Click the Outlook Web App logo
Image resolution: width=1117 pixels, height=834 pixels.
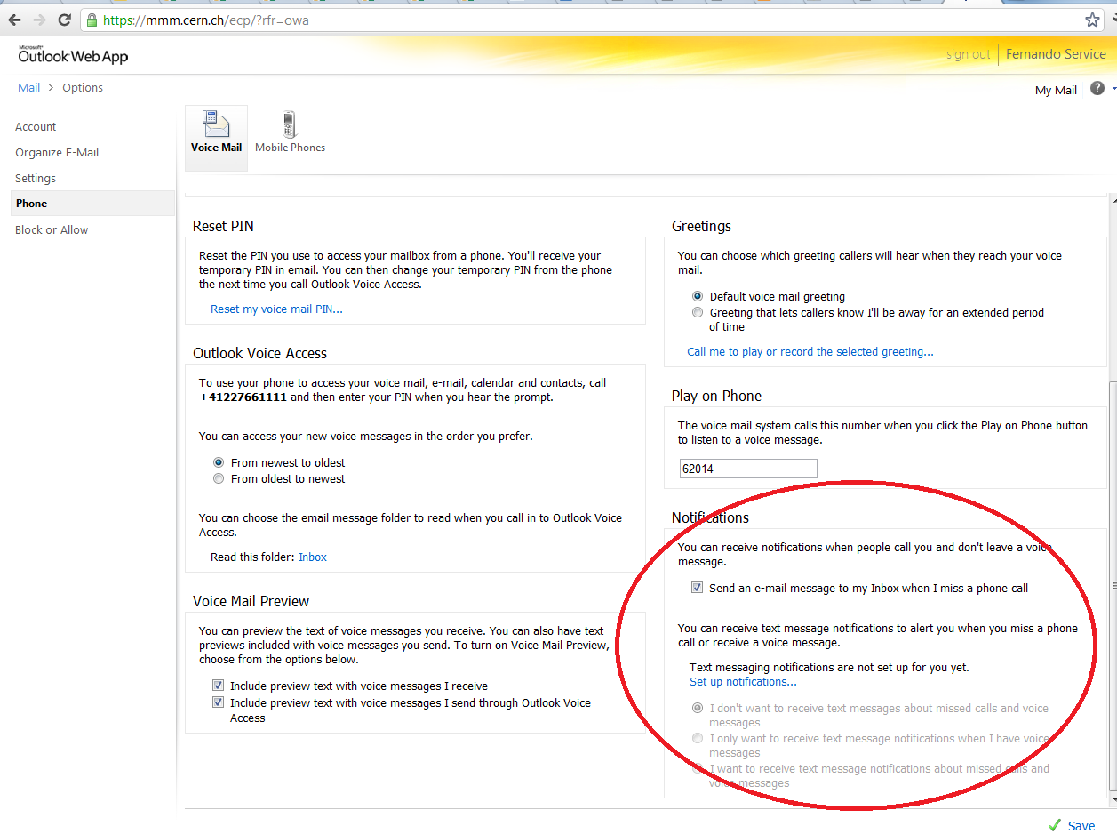point(73,55)
